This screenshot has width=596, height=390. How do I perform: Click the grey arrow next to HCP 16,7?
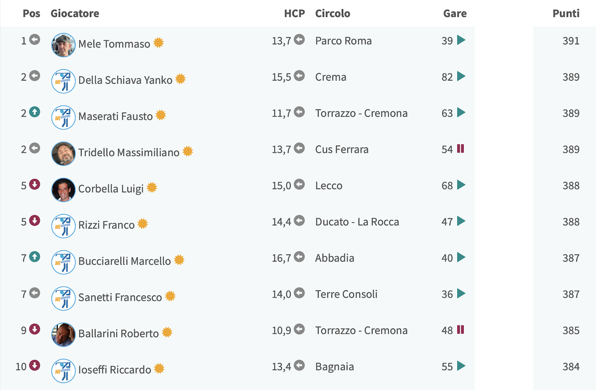299,256
